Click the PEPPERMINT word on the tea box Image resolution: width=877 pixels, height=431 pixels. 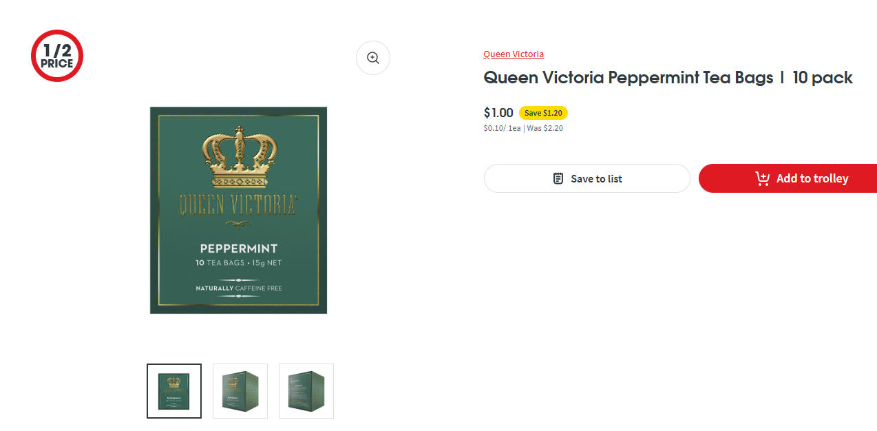coord(238,249)
